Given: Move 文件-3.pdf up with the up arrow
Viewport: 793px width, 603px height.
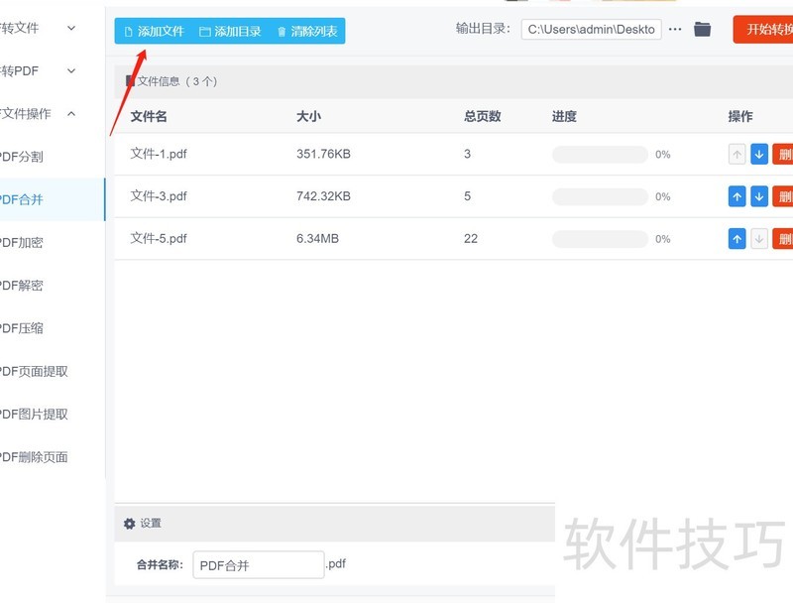Looking at the screenshot, I should tap(736, 196).
